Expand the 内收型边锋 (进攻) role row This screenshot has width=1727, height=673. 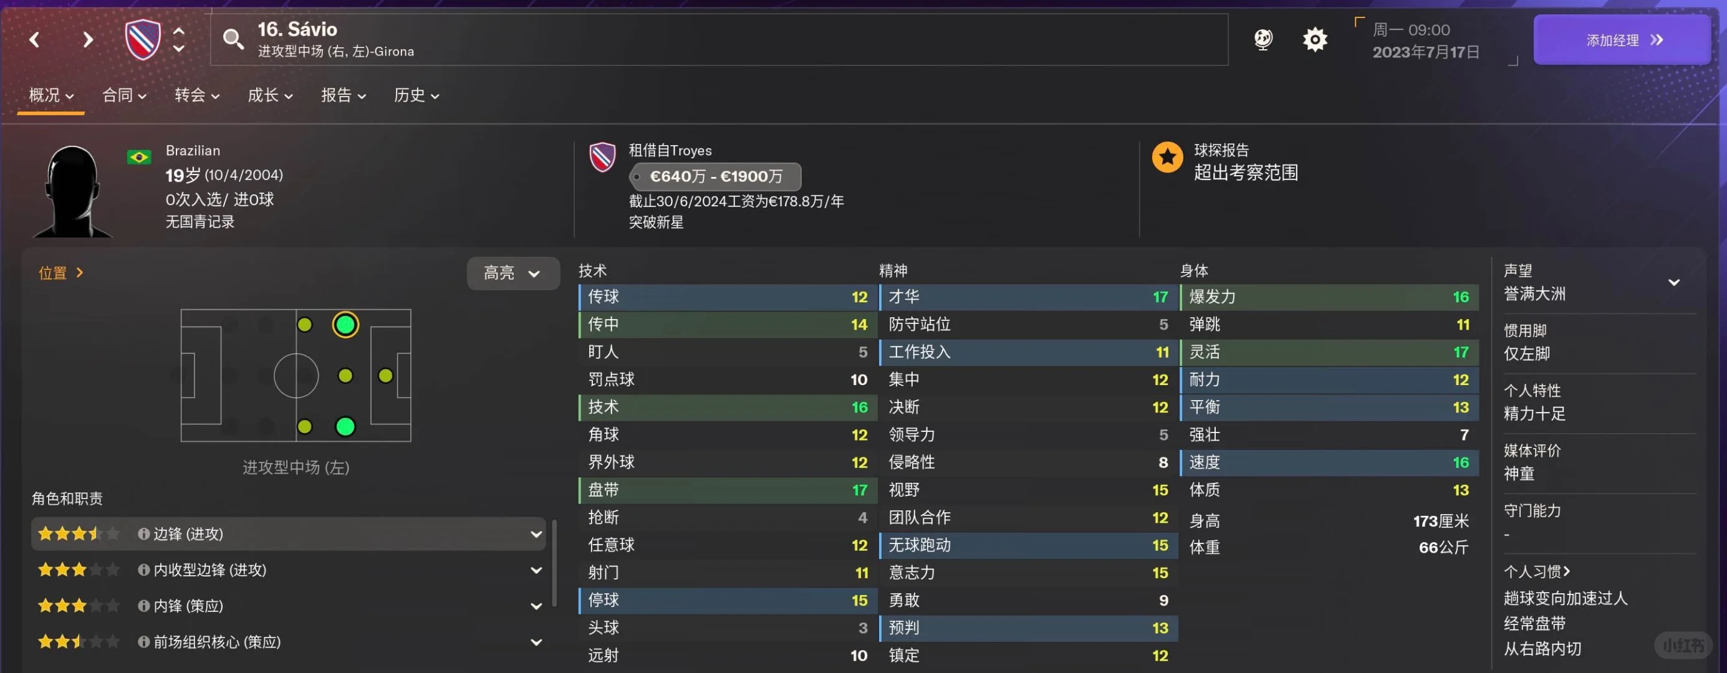[536, 570]
